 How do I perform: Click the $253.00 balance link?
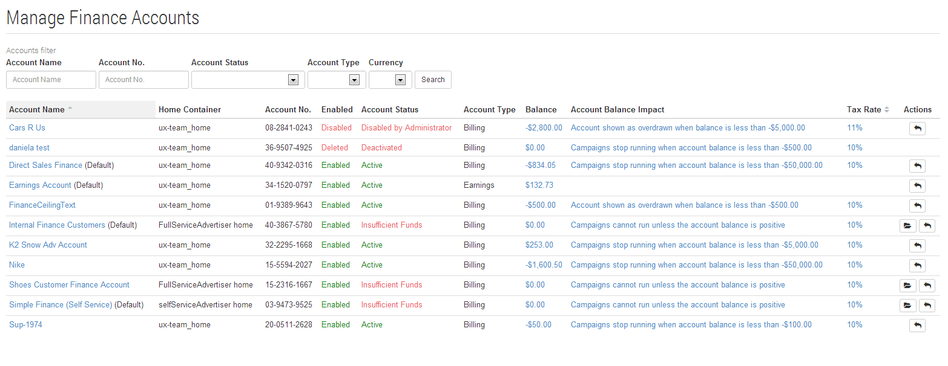[x=539, y=245]
